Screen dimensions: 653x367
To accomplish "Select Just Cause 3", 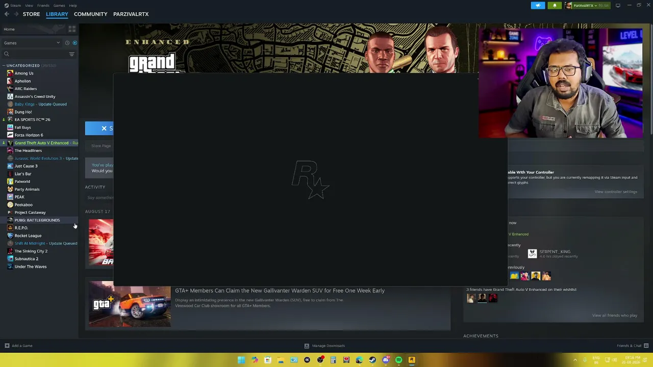I will point(26,166).
